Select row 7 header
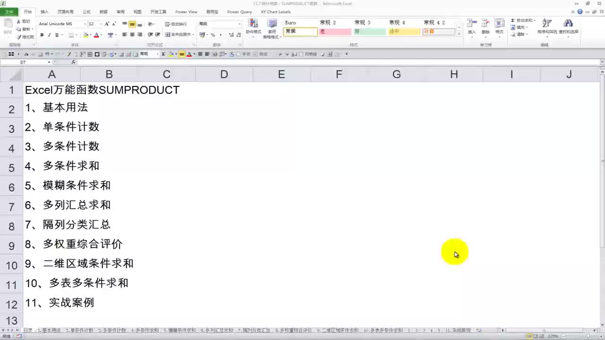Viewport: 605px width, 340px height. [x=11, y=207]
